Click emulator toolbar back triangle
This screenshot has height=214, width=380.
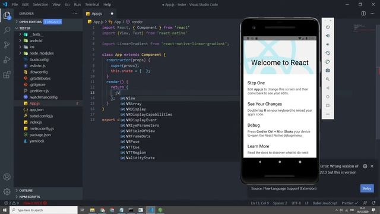328,88
